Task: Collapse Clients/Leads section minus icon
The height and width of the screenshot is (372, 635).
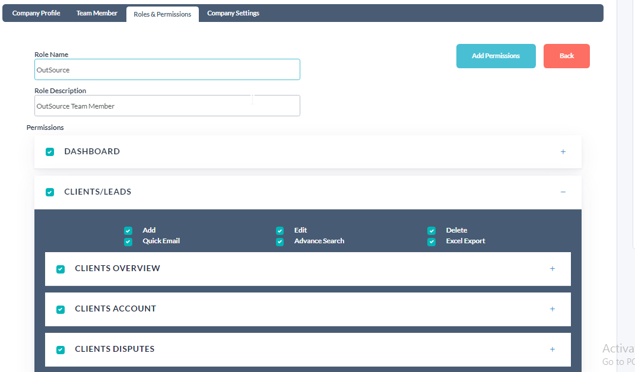Action: [x=563, y=192]
